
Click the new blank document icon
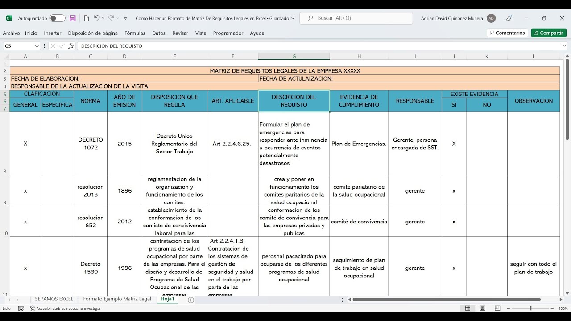[87, 18]
